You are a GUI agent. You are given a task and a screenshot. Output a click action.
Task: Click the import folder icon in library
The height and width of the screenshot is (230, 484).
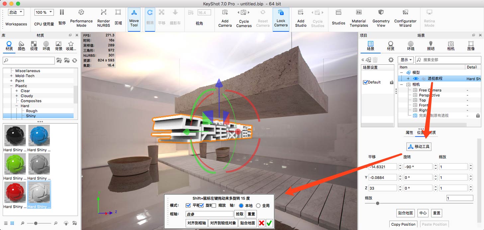67,60
